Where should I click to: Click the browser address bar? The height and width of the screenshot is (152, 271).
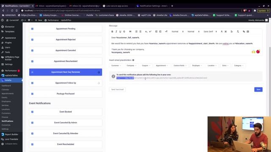coord(130,11)
